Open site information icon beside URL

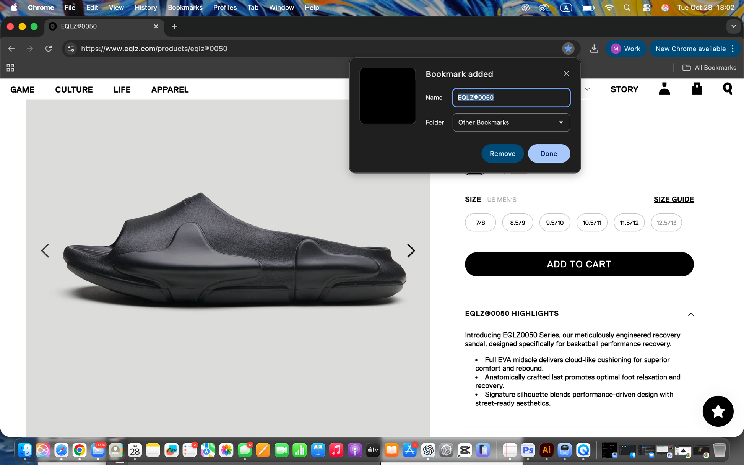click(71, 49)
